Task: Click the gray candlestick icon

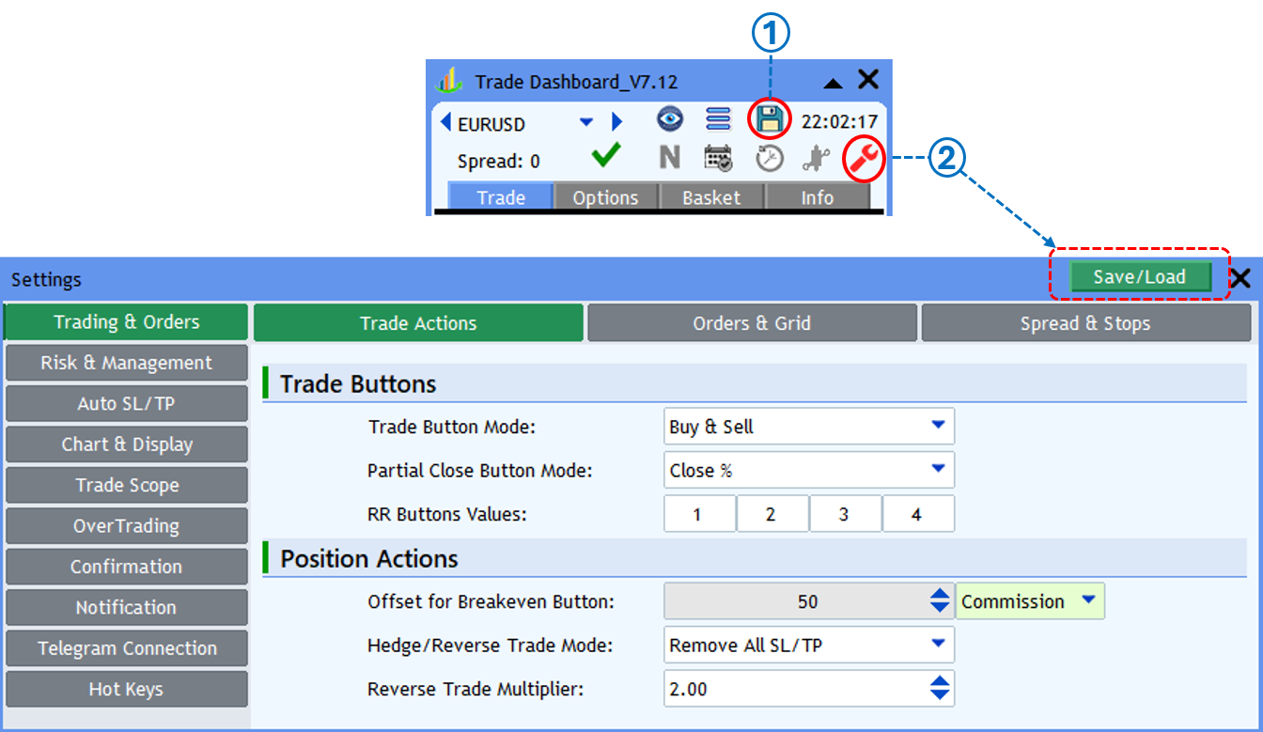Action: (816, 158)
